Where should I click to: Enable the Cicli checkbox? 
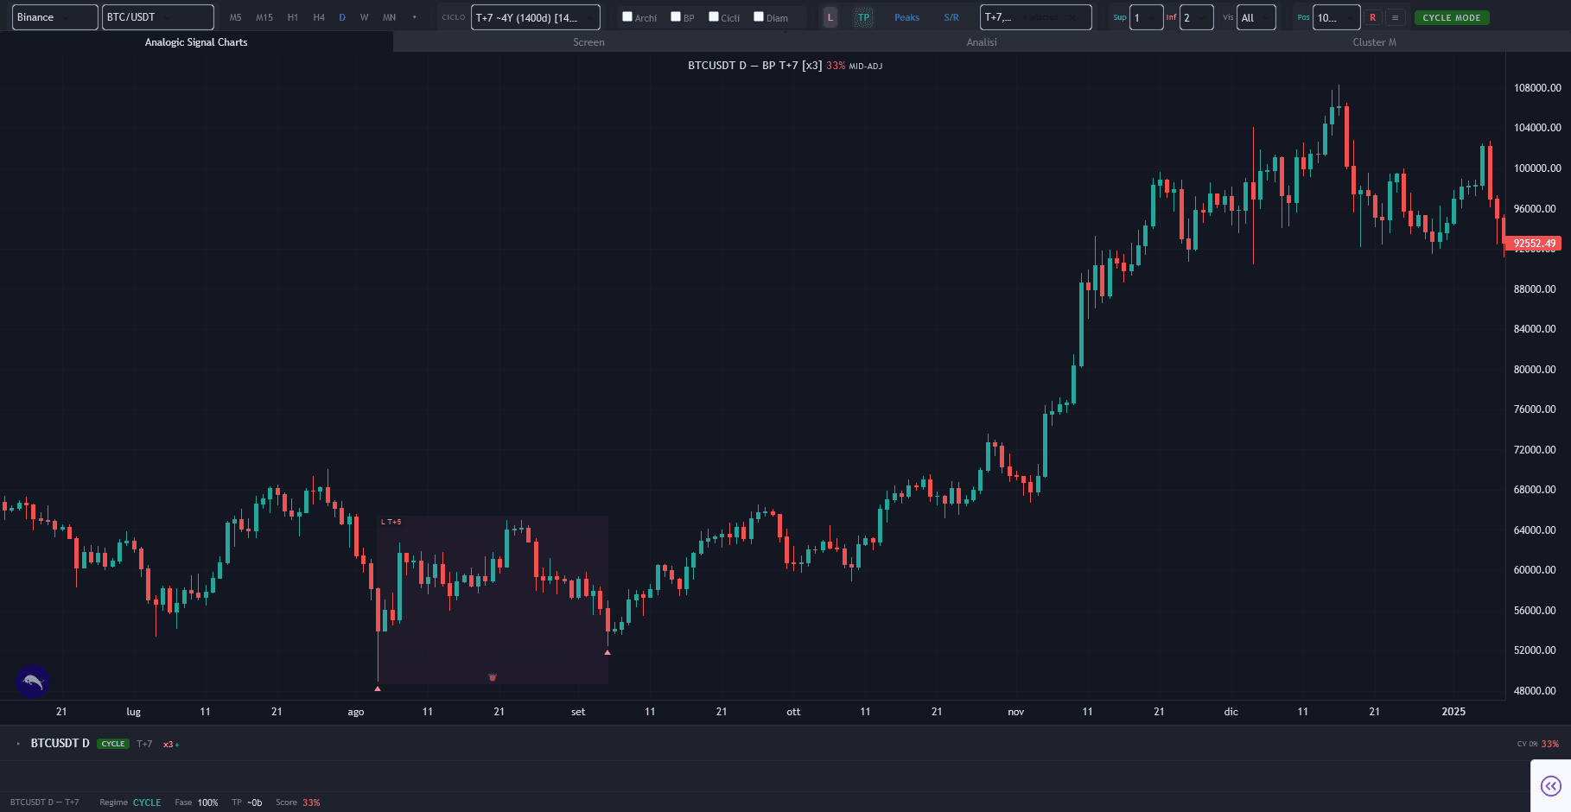pos(714,16)
